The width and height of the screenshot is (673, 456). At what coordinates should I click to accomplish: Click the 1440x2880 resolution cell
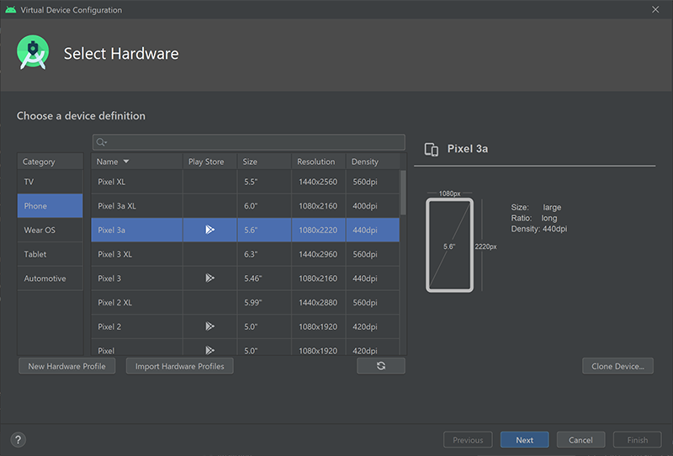pos(319,302)
